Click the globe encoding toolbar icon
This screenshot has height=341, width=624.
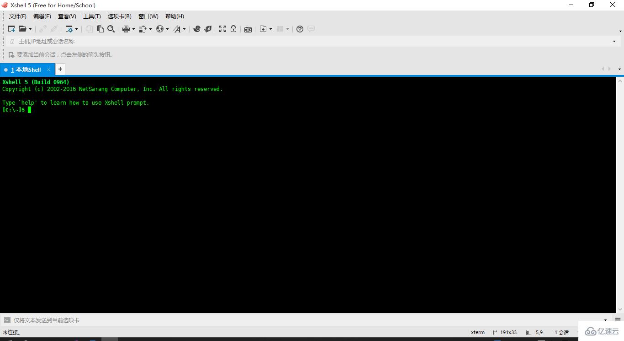click(160, 29)
